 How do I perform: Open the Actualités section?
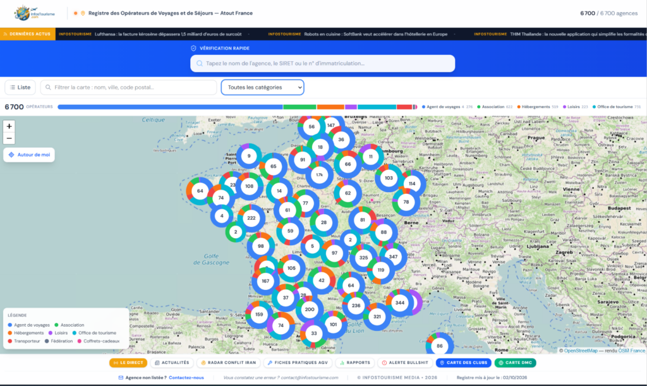click(x=172, y=363)
